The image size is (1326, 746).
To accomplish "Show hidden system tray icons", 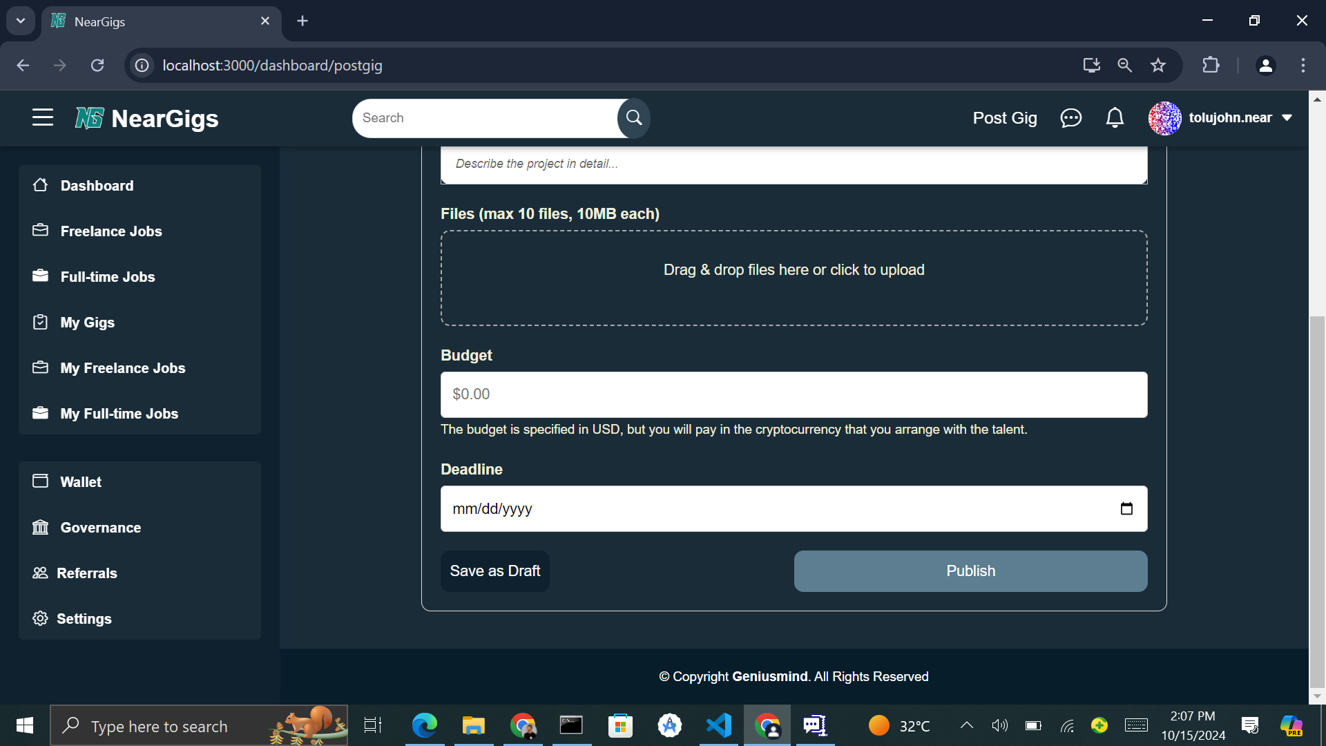I will point(967,725).
